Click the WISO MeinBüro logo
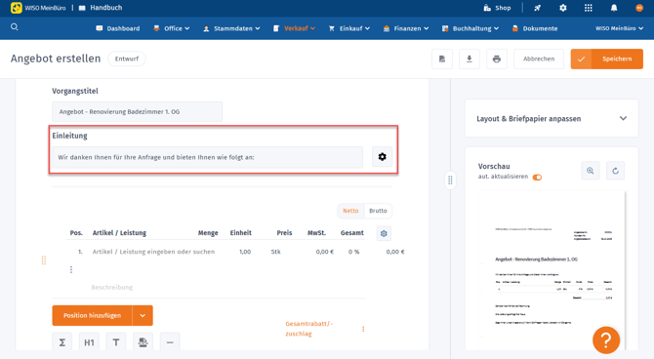This screenshot has height=359, width=654. 38,8
